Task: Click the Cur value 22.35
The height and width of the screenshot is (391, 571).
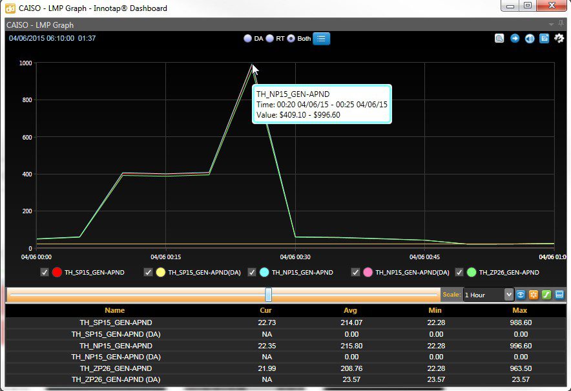Action: (267, 346)
